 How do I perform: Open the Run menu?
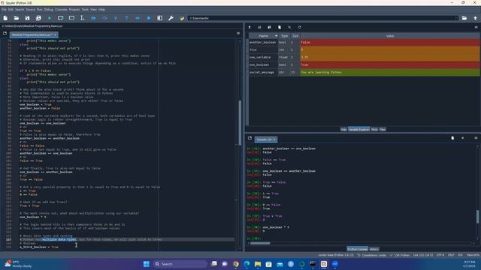[x=40, y=10]
